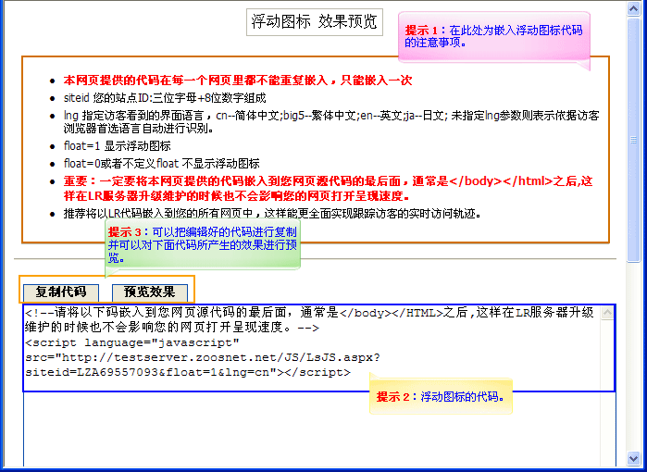647x472 pixels.
Task: Click the code line '<script language="javascript"'
Action: pyautogui.click(x=132, y=342)
